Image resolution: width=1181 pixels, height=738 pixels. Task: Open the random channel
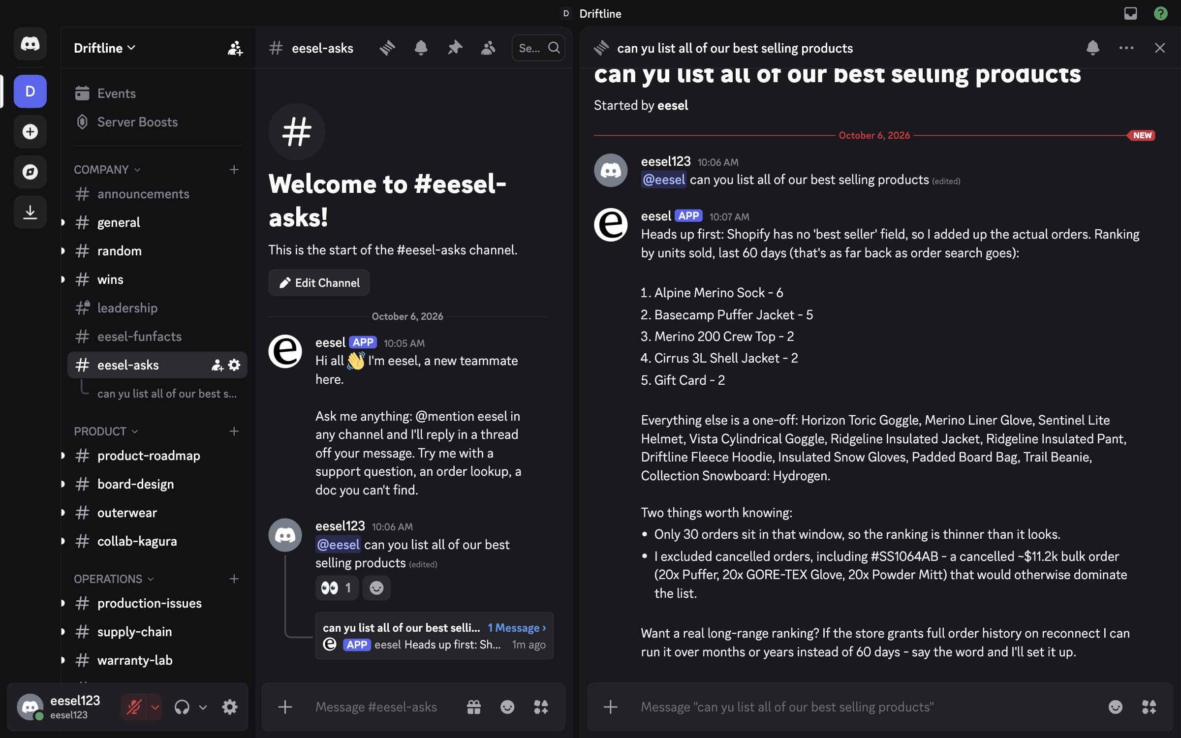pyautogui.click(x=157, y=251)
